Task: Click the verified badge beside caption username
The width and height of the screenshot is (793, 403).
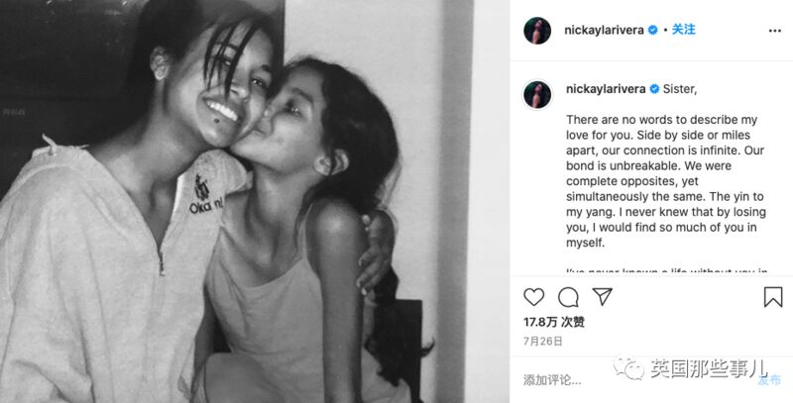Action: click(654, 89)
